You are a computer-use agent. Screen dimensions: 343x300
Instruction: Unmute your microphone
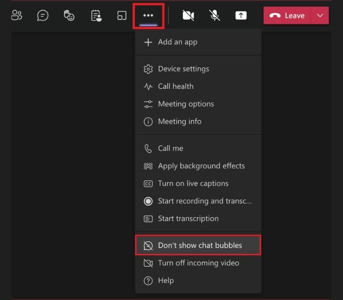(214, 15)
